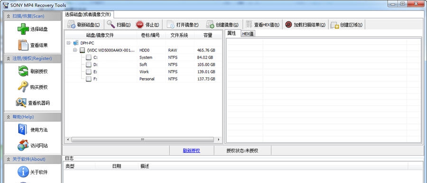Check the C: System partition checkbox
The height and width of the screenshot is (183, 427).
click(89, 58)
